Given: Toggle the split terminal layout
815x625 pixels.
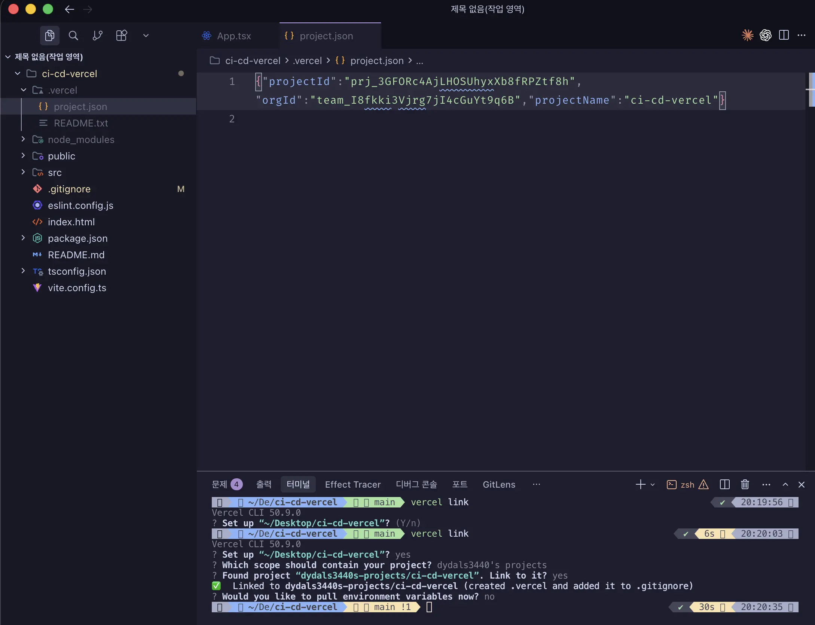Looking at the screenshot, I should click(724, 484).
